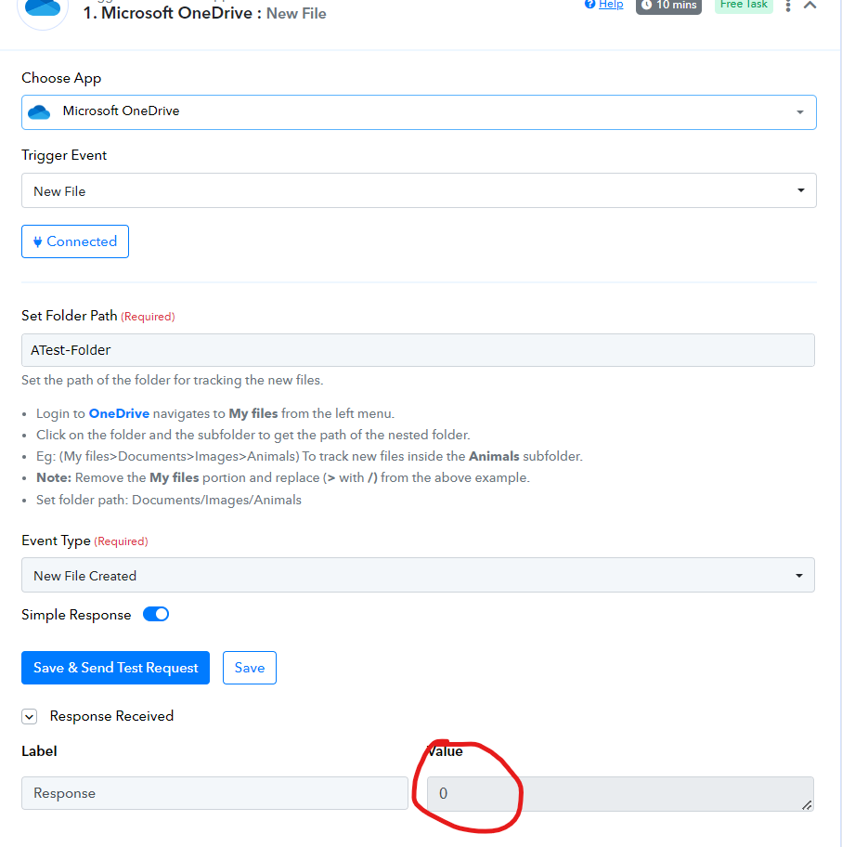
Task: Collapse the Response Received section
Action: pos(29,716)
